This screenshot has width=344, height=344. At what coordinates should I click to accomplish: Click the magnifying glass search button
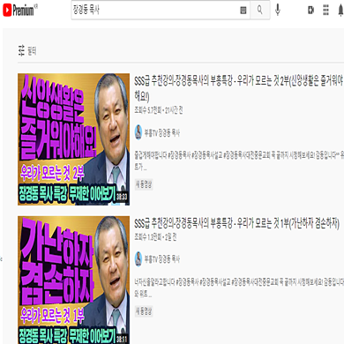260,11
